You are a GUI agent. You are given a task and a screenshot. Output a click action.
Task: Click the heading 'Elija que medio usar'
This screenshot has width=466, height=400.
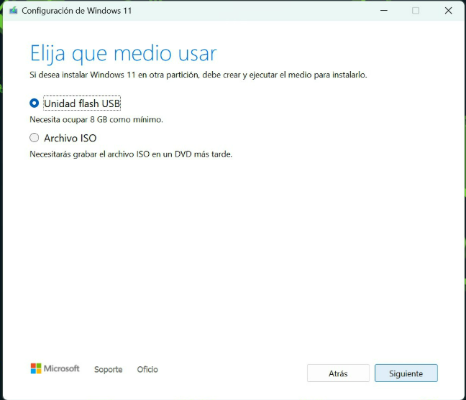(124, 54)
